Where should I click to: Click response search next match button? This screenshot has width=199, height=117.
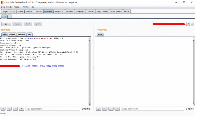point(117,109)
